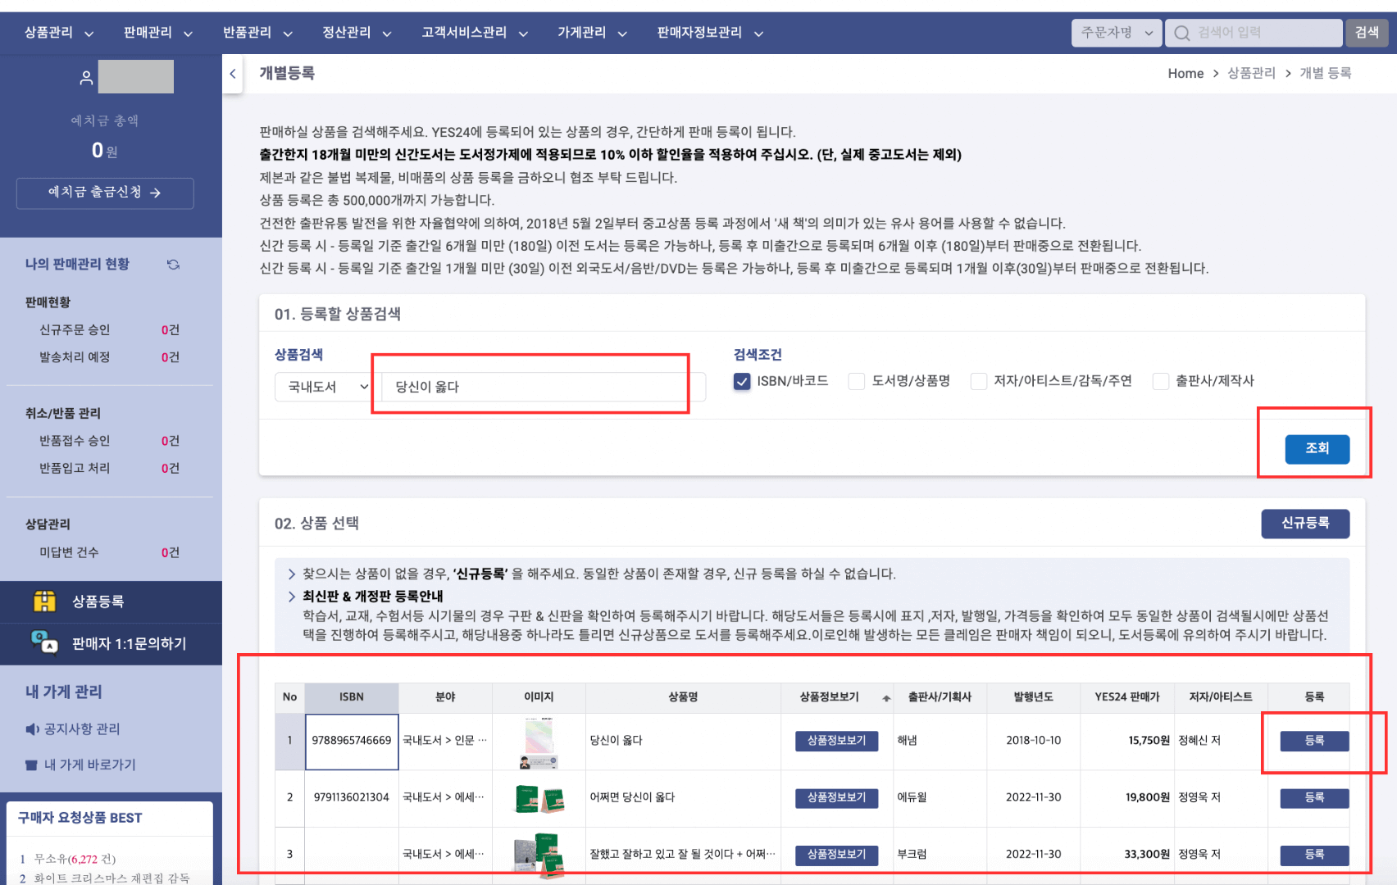Tick the 저자/아티스트/감독/주연 checkbox

coord(979,381)
